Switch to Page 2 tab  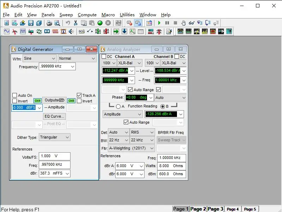click(198, 209)
